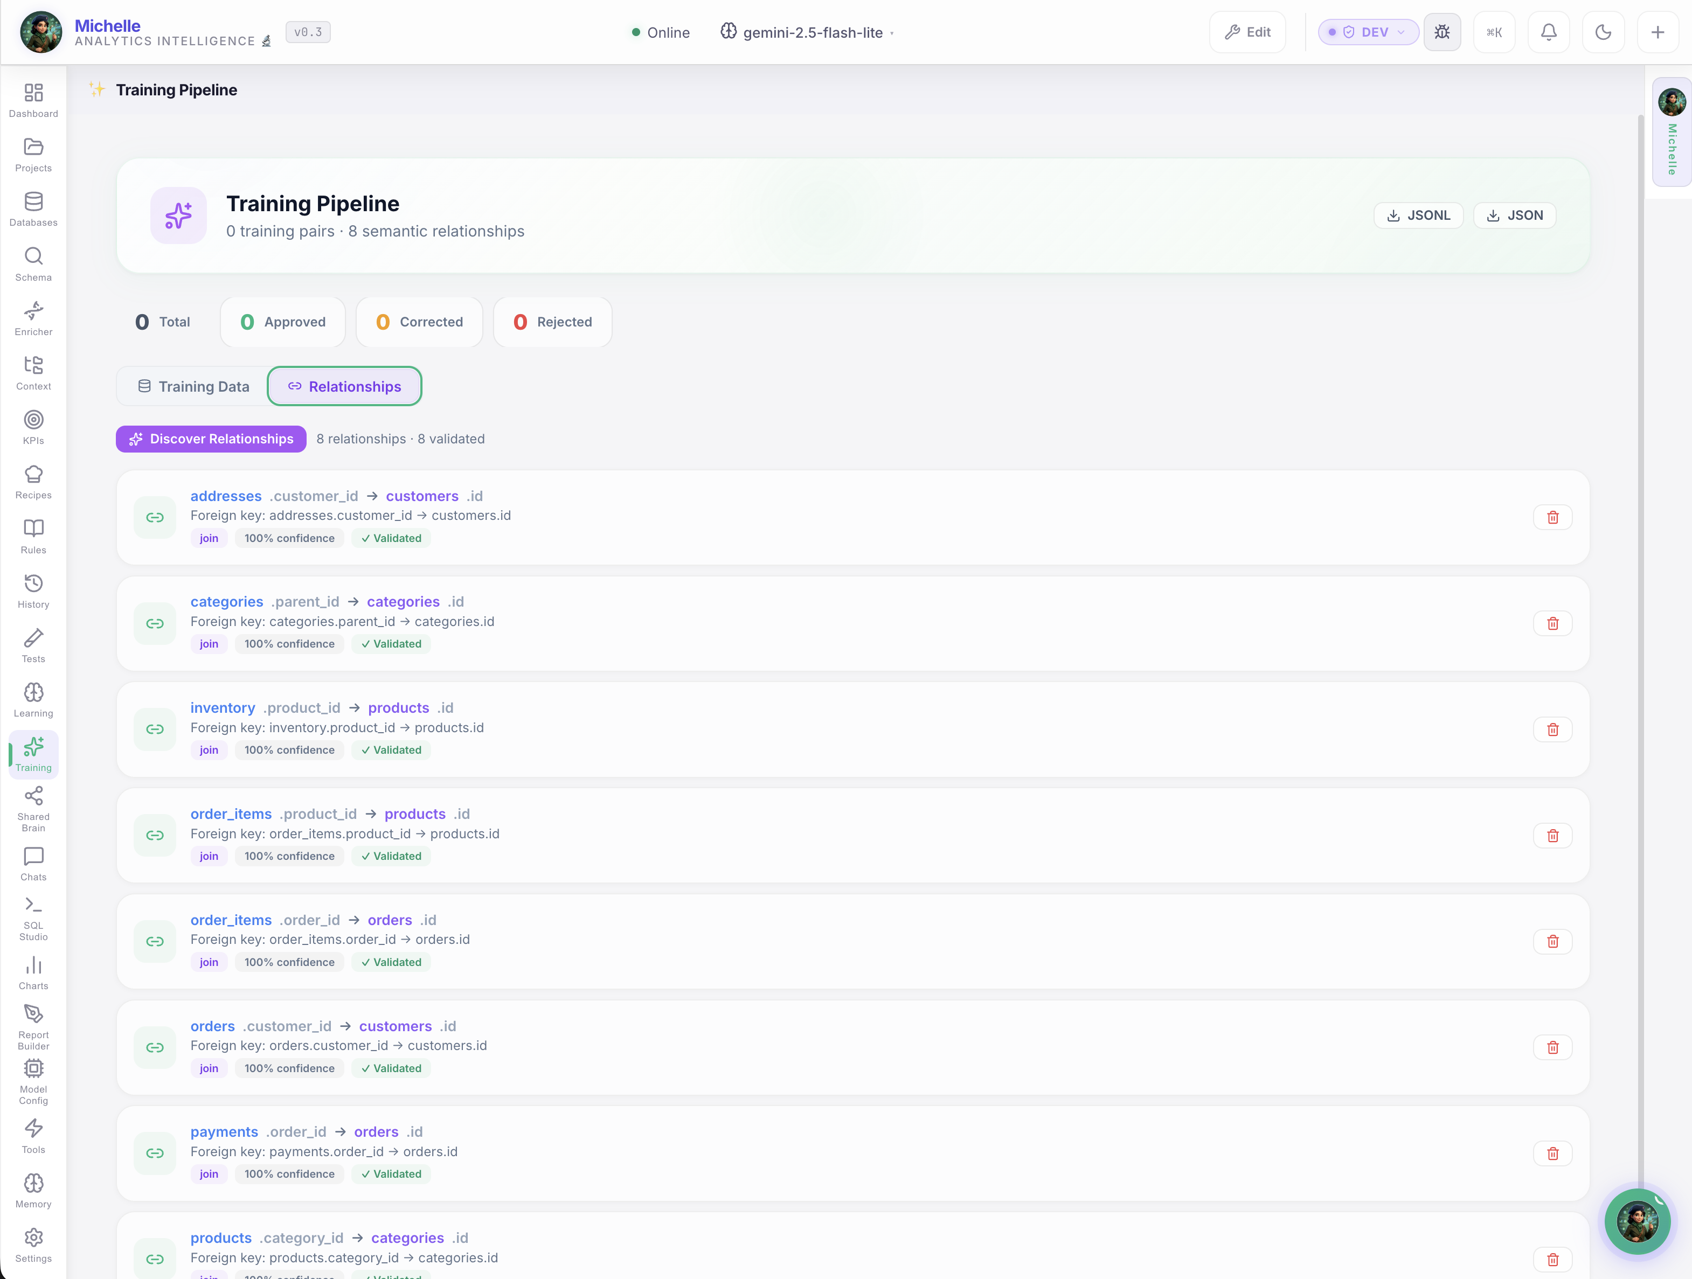The image size is (1692, 1279).
Task: Open the notifications bell
Action: [x=1549, y=31]
